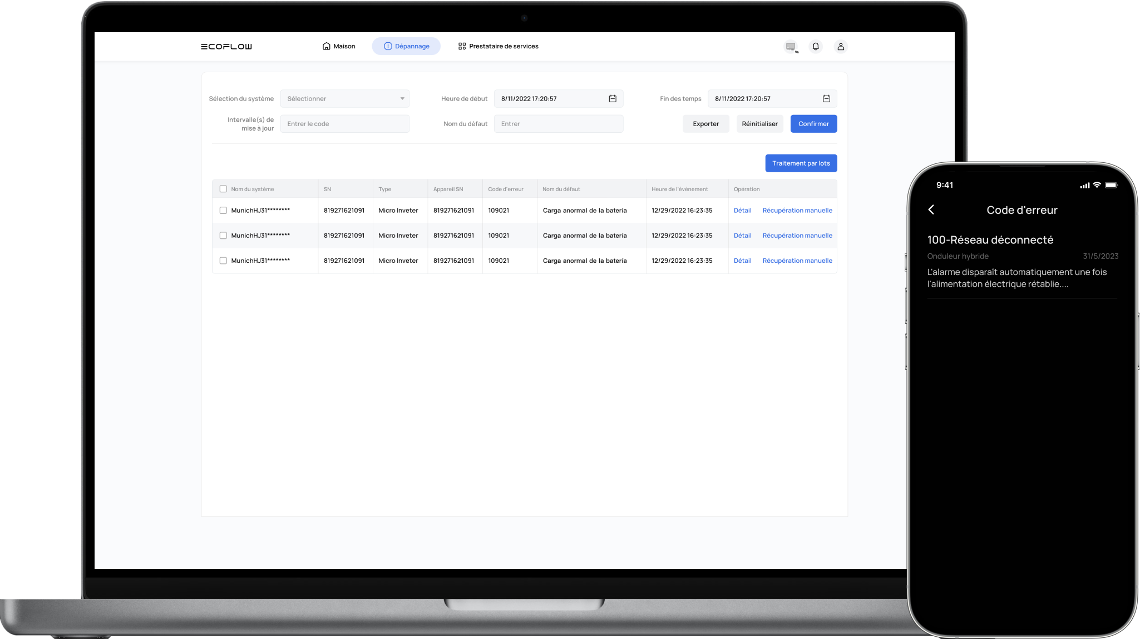Open the Prestataire de services tab
This screenshot has width=1140, height=639.
coord(498,46)
